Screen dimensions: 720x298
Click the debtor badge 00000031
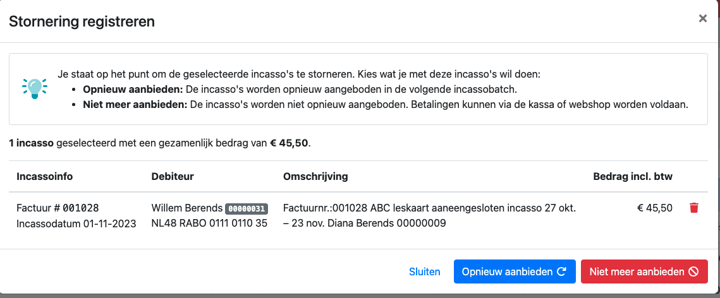tap(247, 208)
